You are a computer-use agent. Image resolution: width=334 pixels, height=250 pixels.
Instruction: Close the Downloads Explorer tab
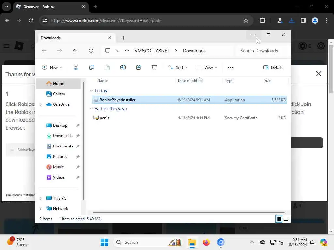(109, 38)
